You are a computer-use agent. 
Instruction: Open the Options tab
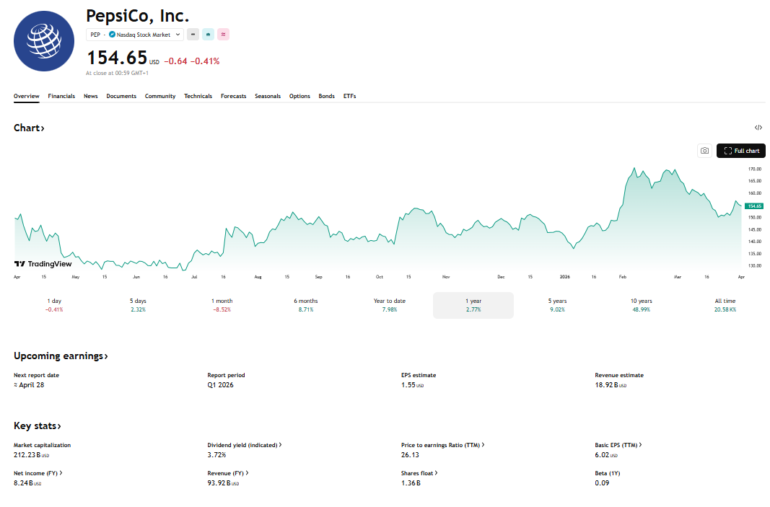click(x=299, y=96)
